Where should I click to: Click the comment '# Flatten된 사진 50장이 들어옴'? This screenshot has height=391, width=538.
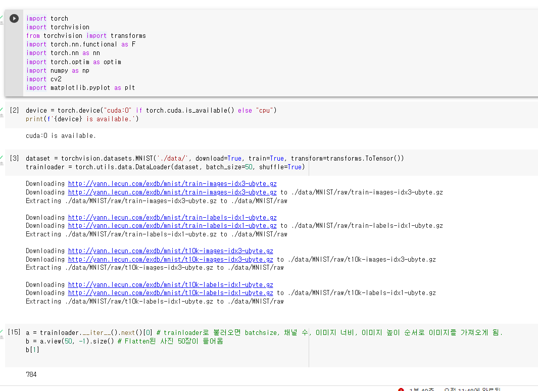pos(170,341)
